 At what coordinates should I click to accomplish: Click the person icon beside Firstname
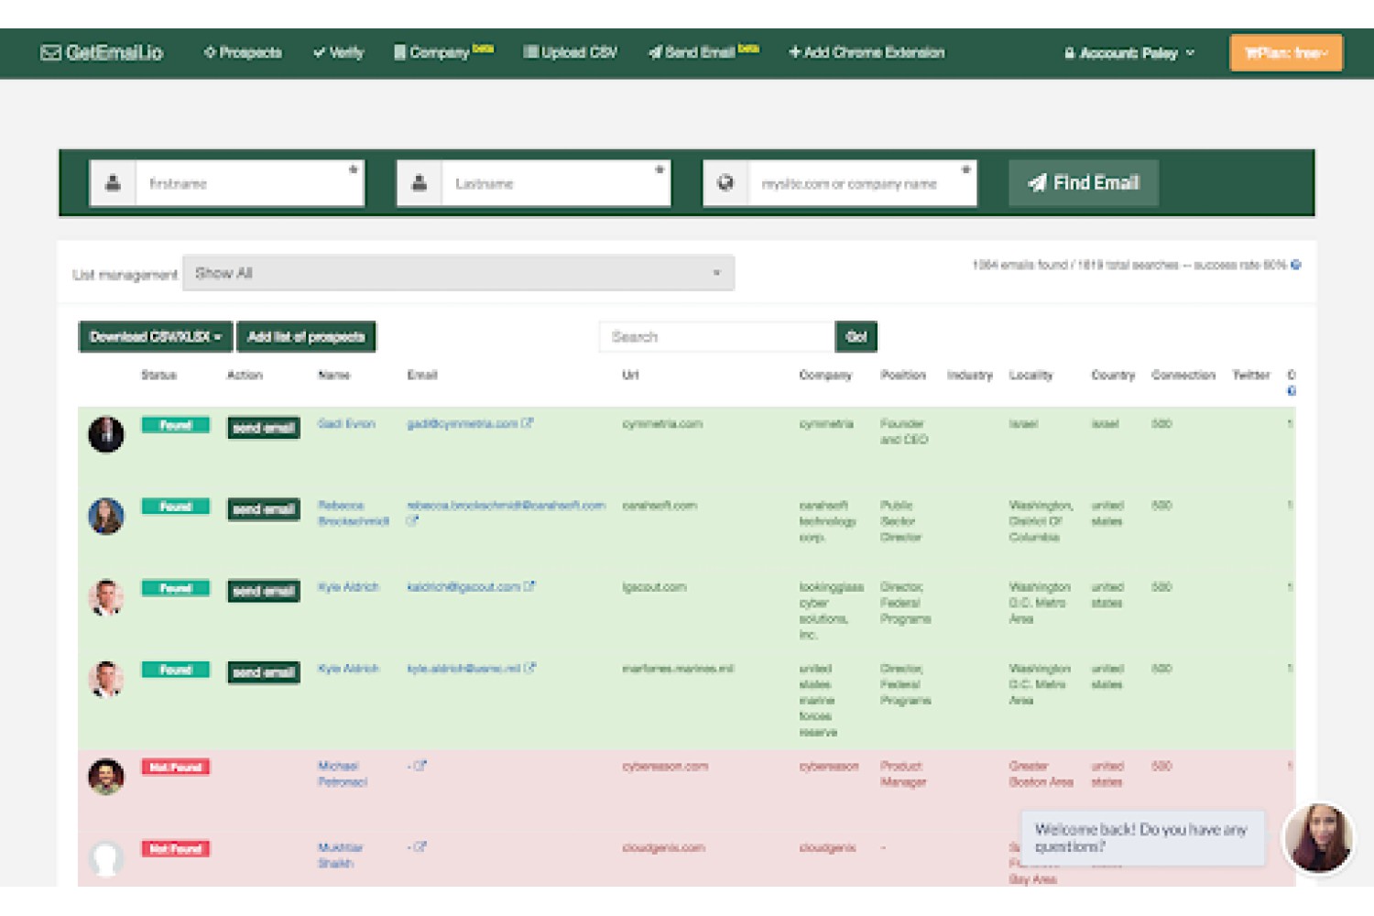pos(113,183)
